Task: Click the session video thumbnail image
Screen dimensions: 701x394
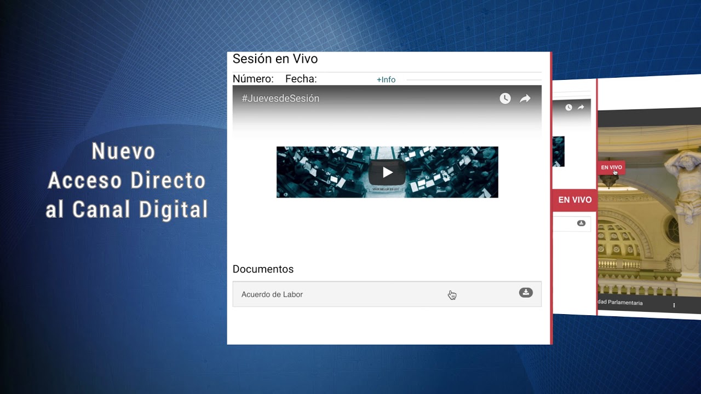Action: [387, 172]
